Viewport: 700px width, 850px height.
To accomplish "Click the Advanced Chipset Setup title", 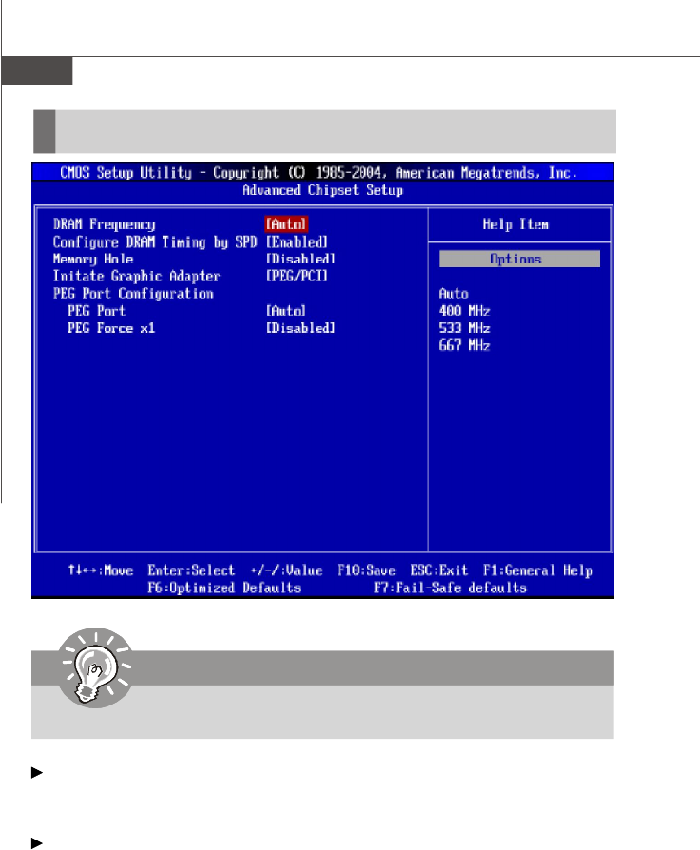I will (322, 190).
